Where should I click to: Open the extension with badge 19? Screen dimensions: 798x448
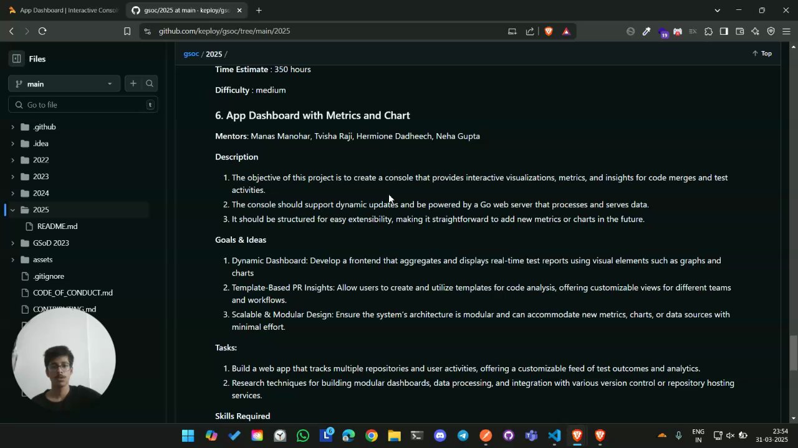click(x=663, y=32)
